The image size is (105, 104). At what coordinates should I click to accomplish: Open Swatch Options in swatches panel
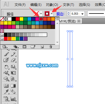tap(24, 47)
